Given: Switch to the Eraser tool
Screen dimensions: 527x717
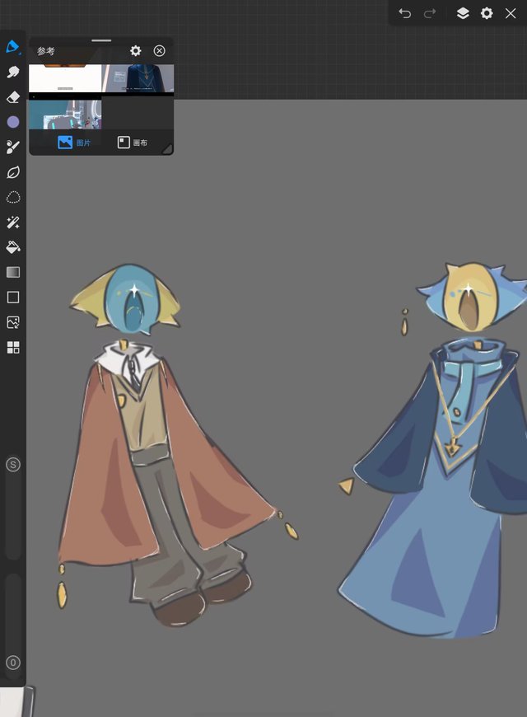Looking at the screenshot, I should [x=12, y=97].
